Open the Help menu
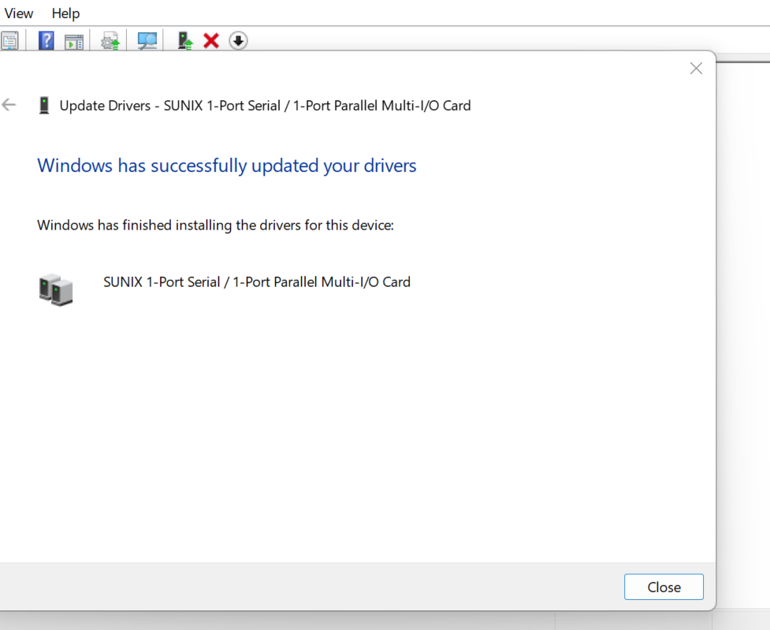Screen dimensions: 770x630 (x=65, y=13)
